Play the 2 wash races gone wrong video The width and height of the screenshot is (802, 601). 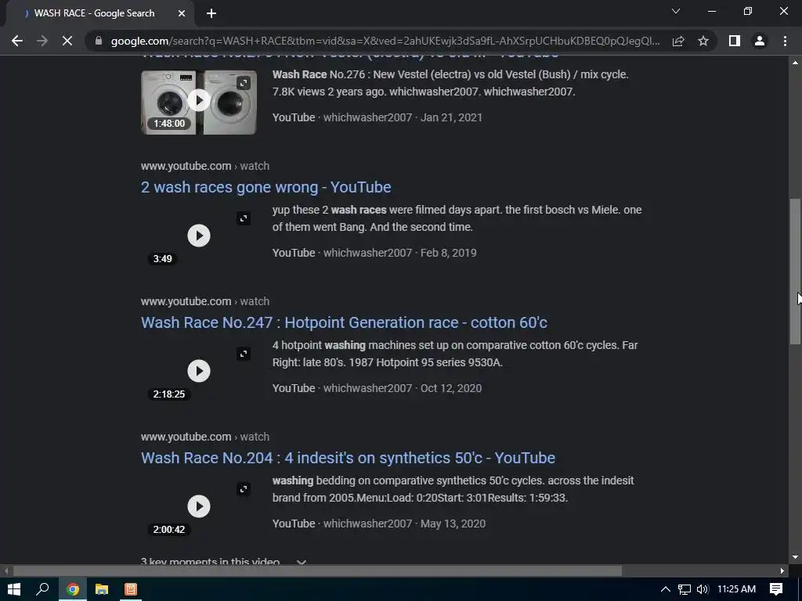[x=199, y=236]
